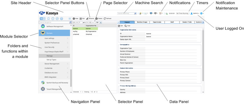
Task: Start a new timer with the clock icon
Action: click(167, 14)
